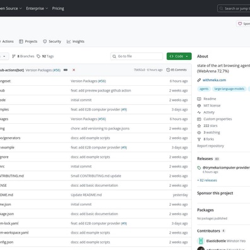The image size is (250, 250).
Task: Open the Contributors heading link
Action: 208,231
